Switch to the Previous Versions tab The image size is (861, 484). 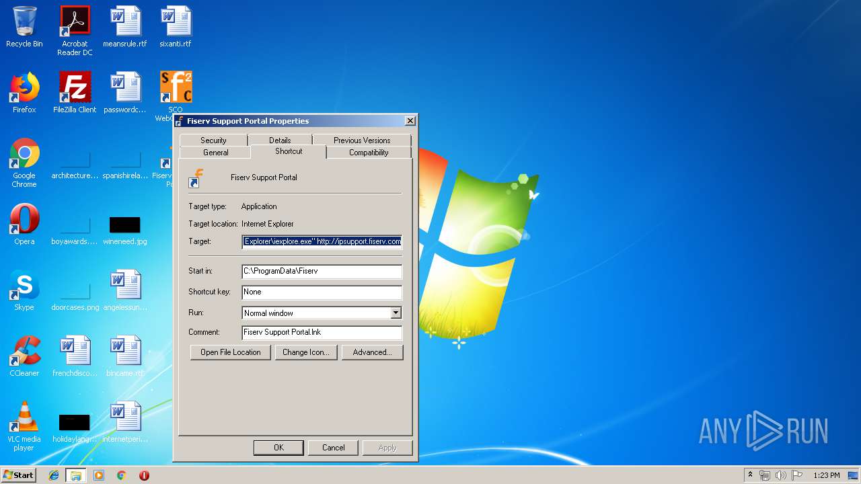[x=362, y=140]
